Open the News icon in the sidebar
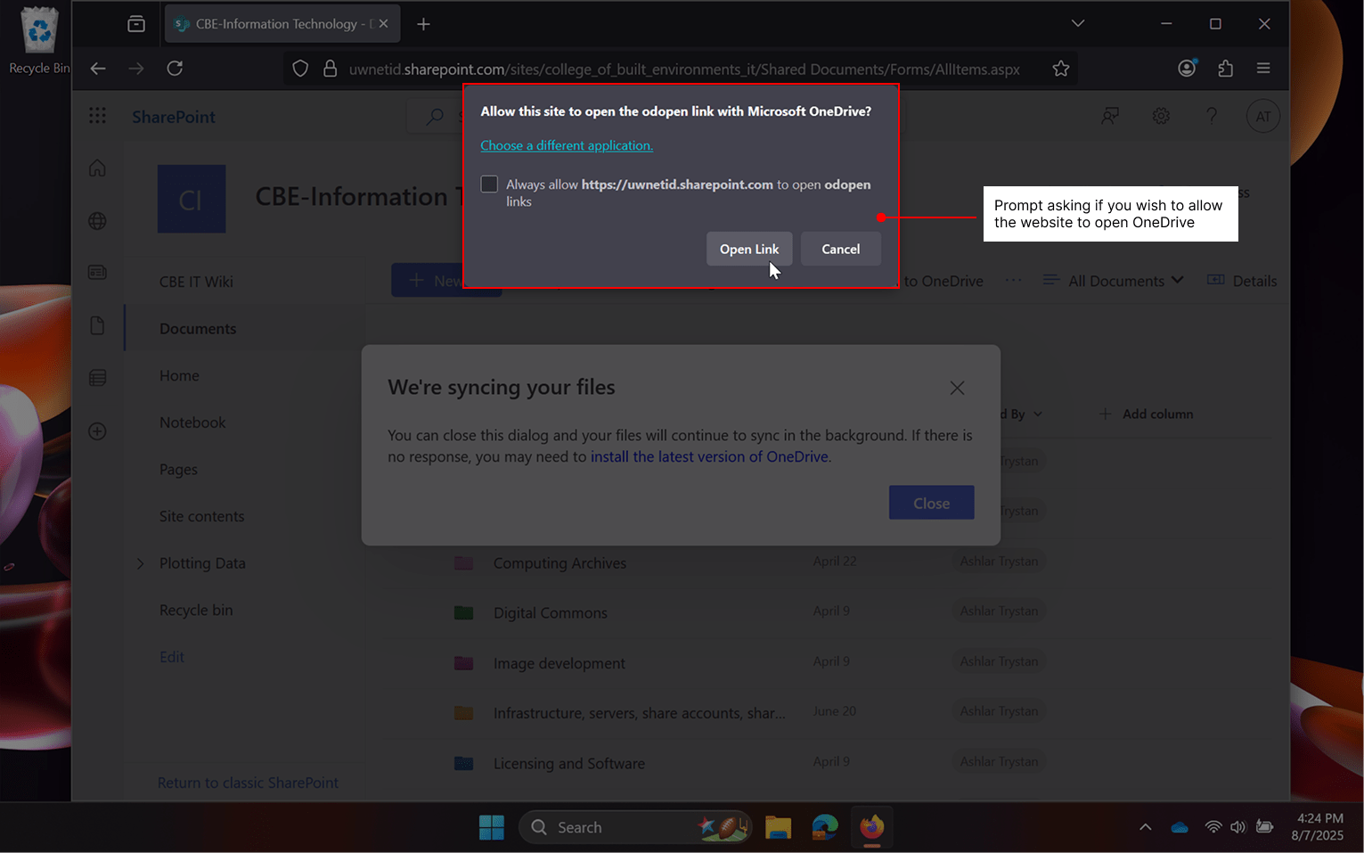The image size is (1364, 853). [x=97, y=272]
